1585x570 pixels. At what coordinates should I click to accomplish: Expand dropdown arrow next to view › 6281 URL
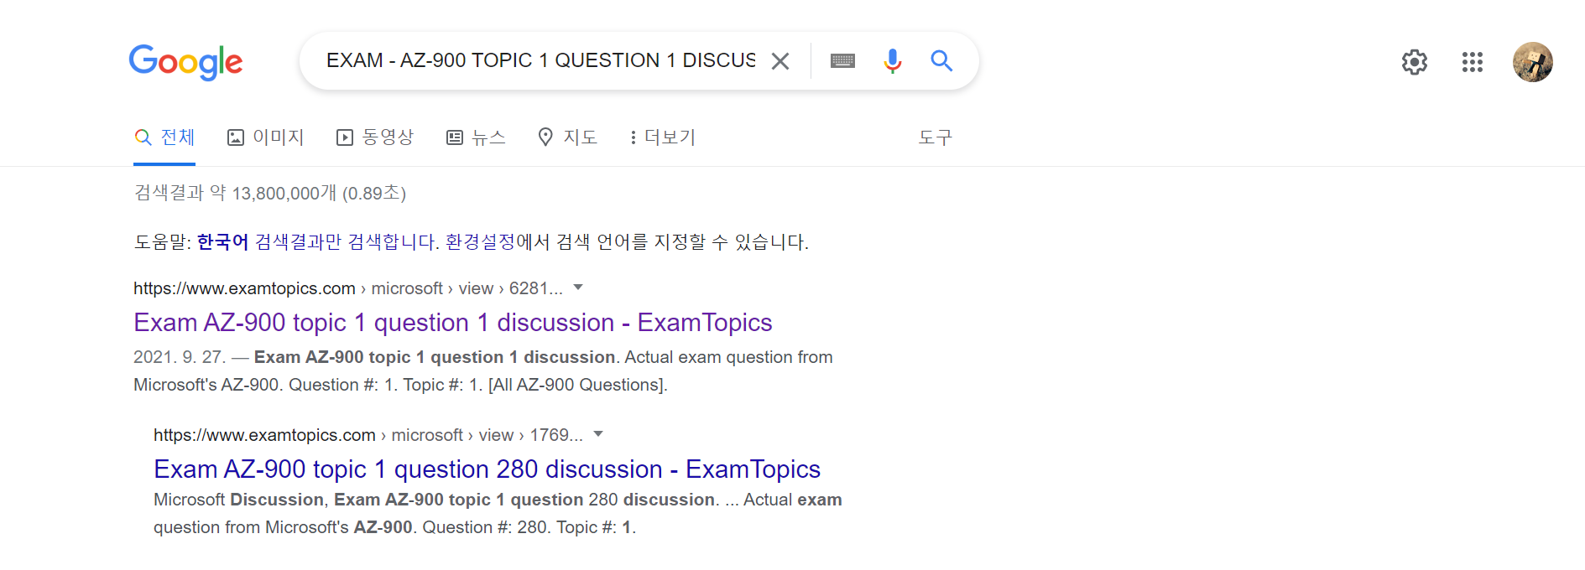(578, 288)
